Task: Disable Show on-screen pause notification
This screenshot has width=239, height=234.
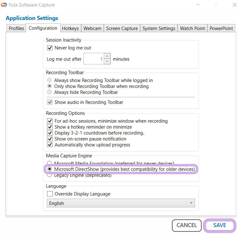Action: click(x=50, y=139)
